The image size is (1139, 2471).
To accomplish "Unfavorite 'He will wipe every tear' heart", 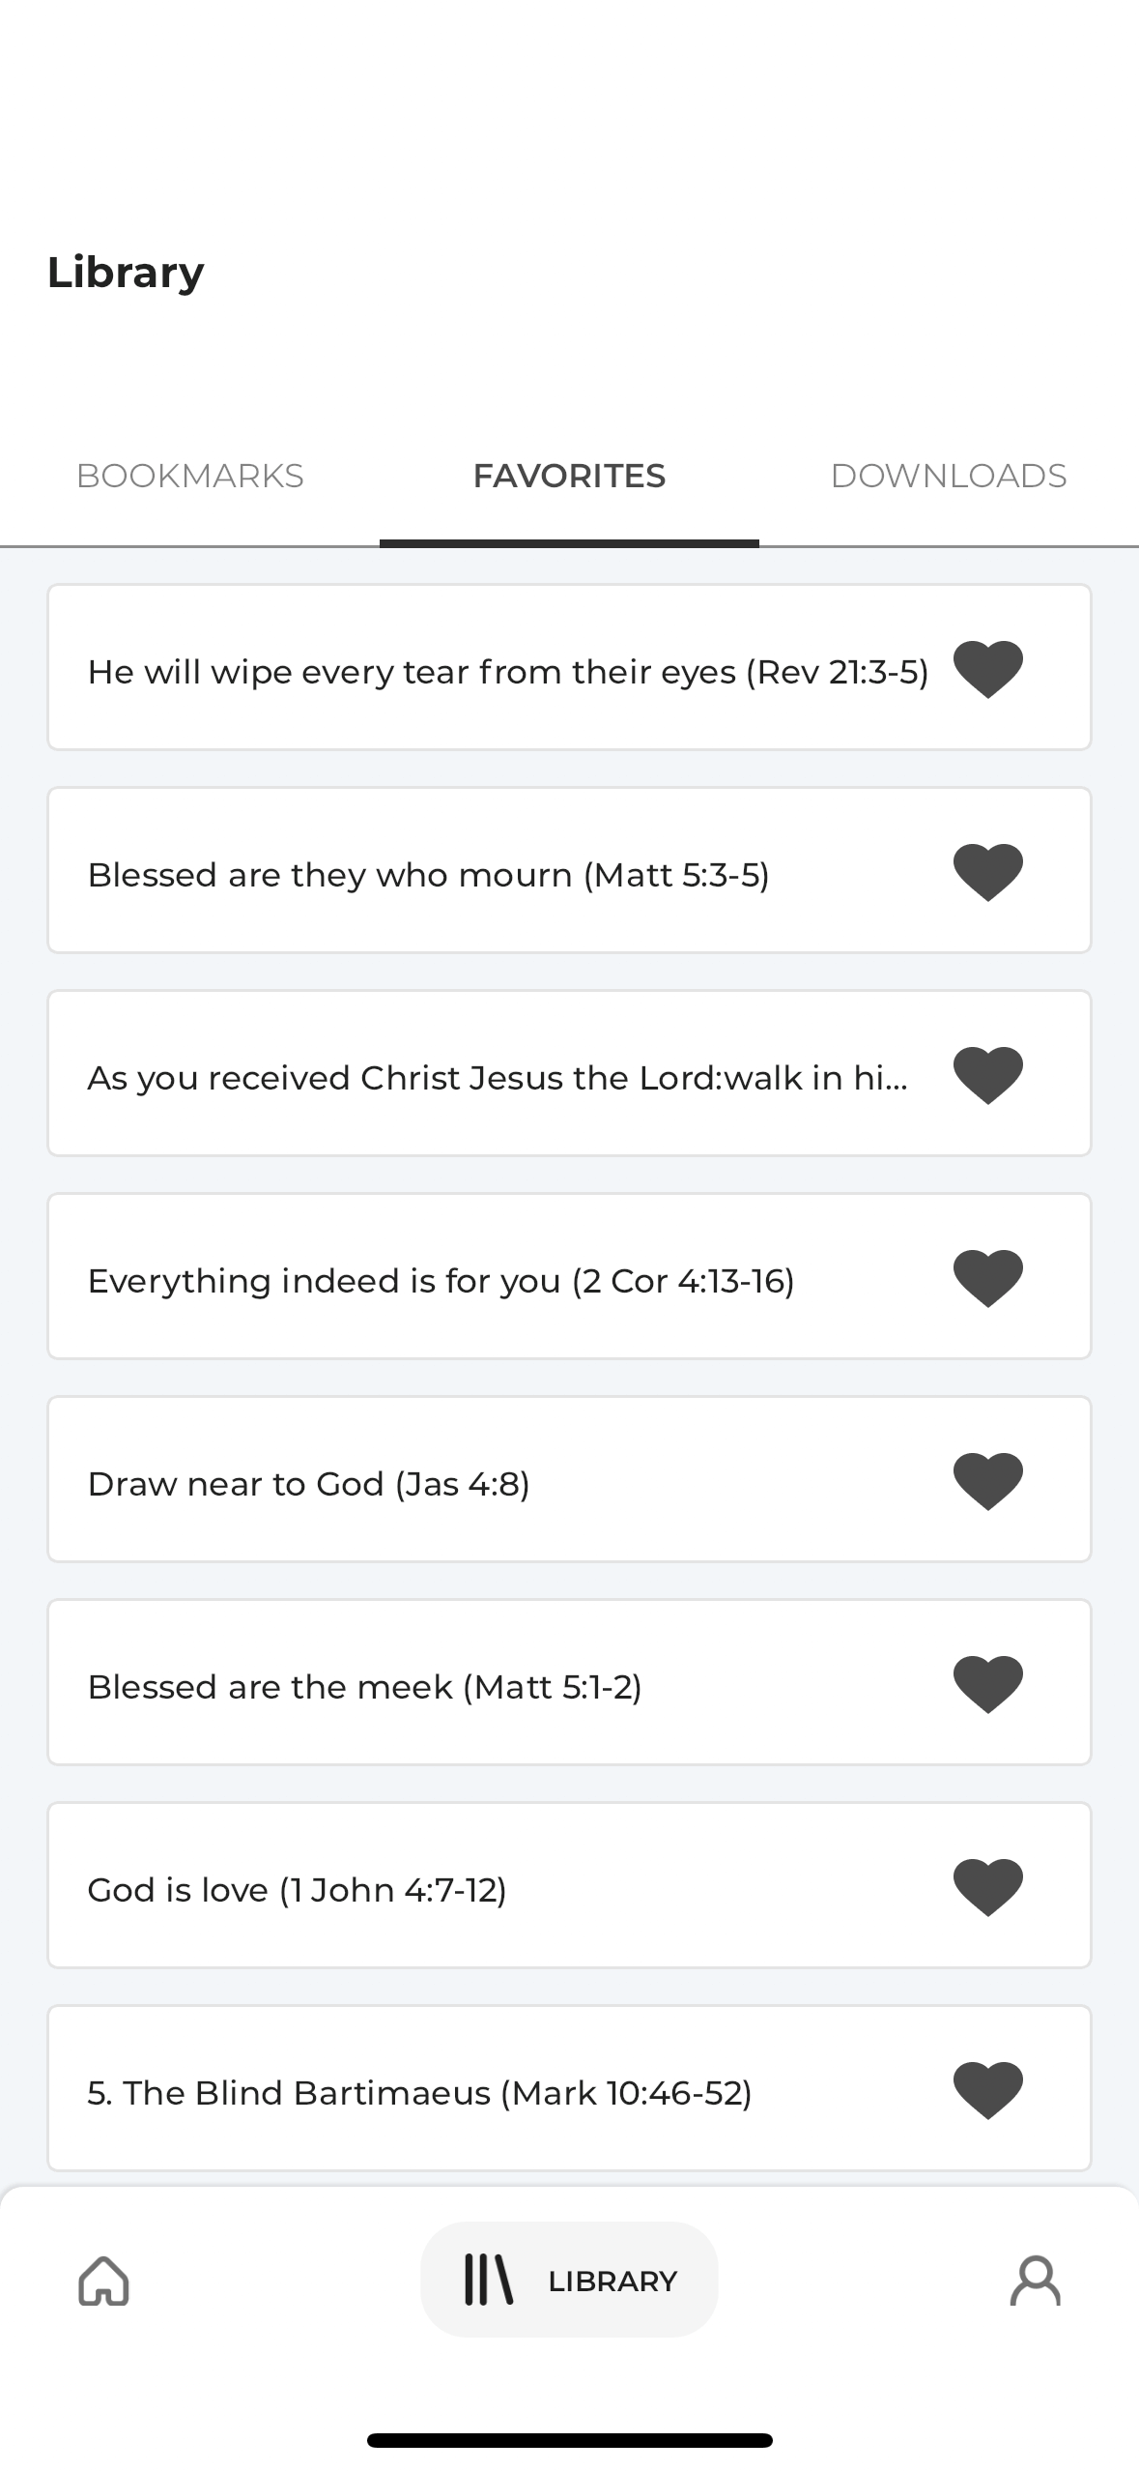I will click(987, 669).
